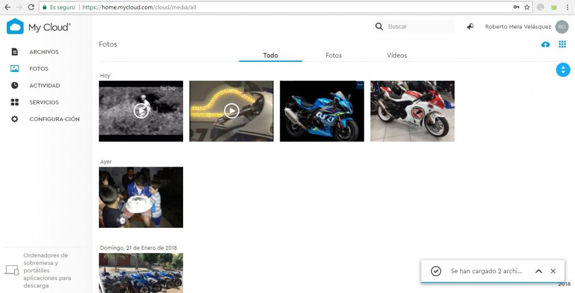575x293 pixels.
Task: Close the upload notification
Action: (553, 271)
